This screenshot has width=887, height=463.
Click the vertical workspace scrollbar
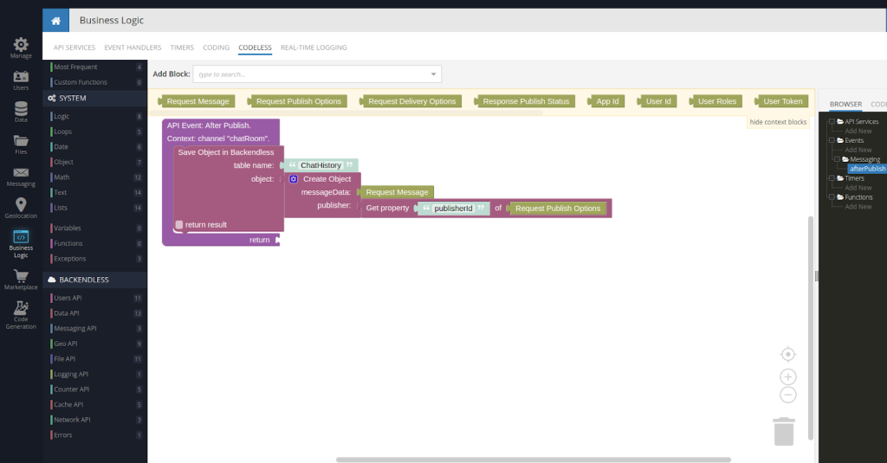810,328
